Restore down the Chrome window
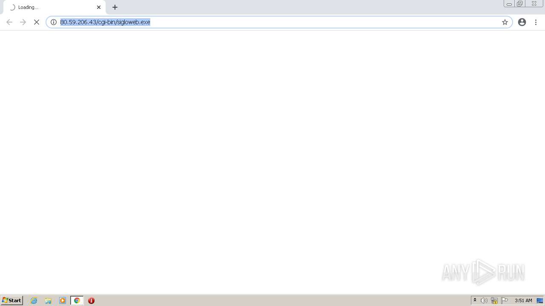Image resolution: width=545 pixels, height=306 pixels. click(520, 4)
